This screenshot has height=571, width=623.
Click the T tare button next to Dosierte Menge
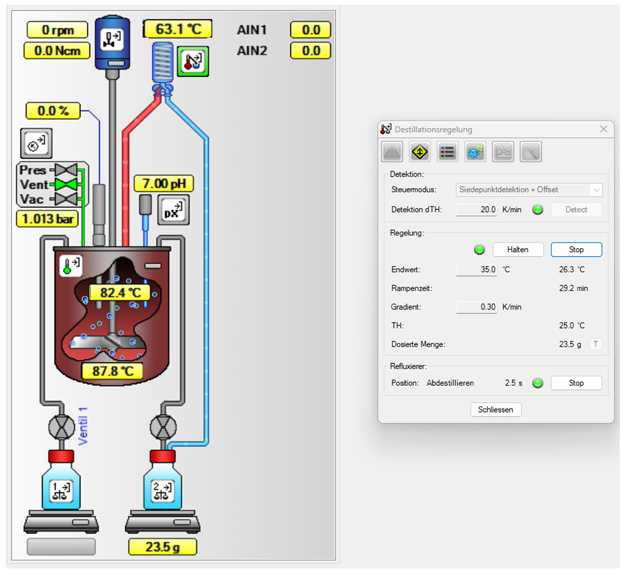point(596,344)
